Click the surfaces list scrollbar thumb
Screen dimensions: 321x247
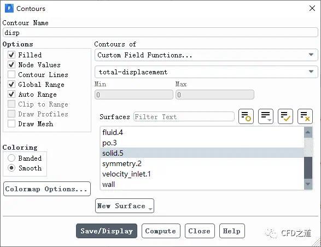point(308,168)
